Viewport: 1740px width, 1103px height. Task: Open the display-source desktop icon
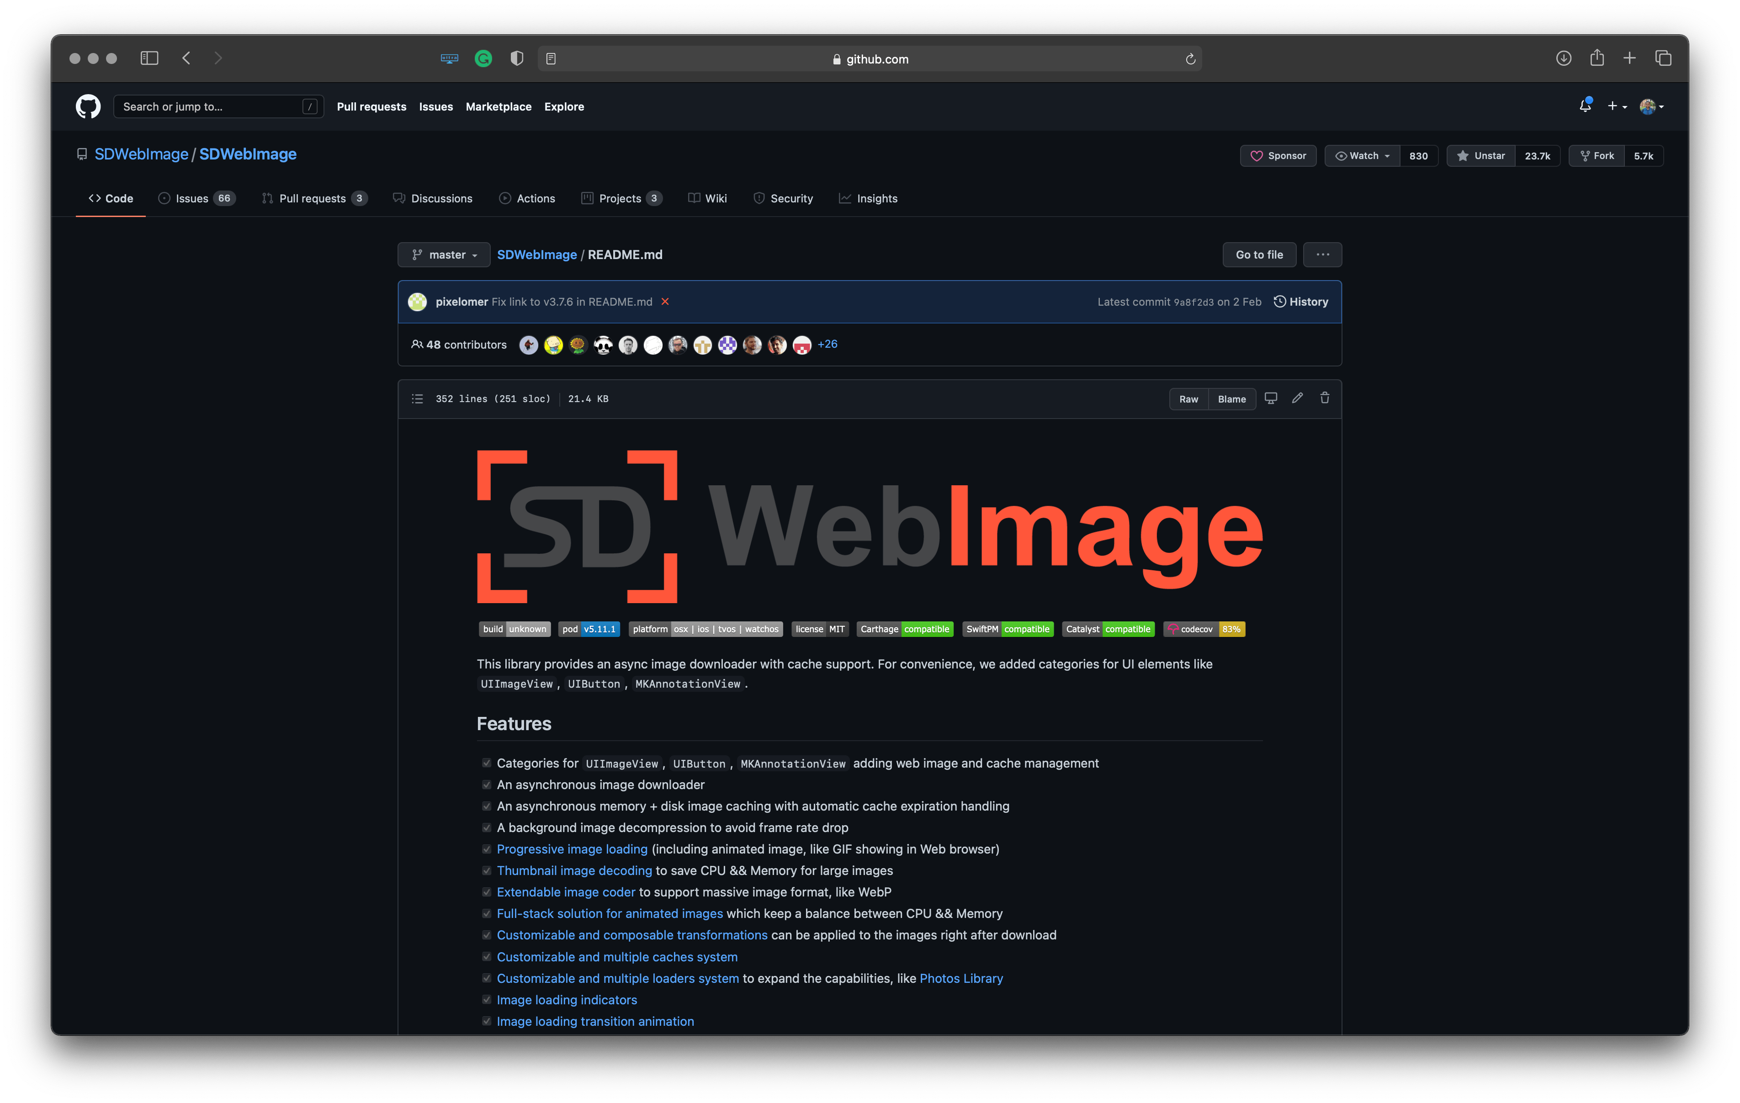point(1271,398)
